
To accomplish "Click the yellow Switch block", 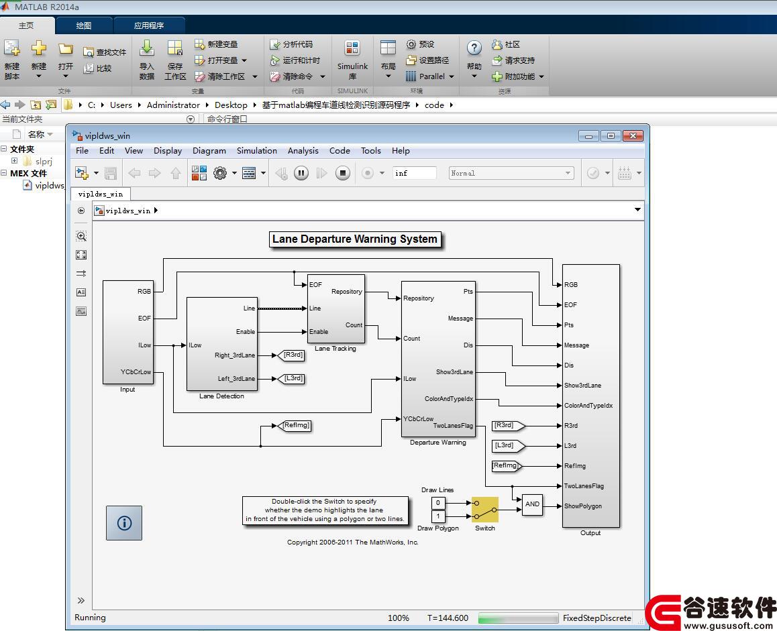I will click(x=484, y=510).
